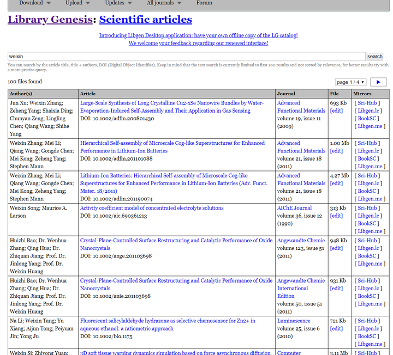Open the Updates menu
The width and height of the screenshot is (393, 355).
(x=118, y=3)
